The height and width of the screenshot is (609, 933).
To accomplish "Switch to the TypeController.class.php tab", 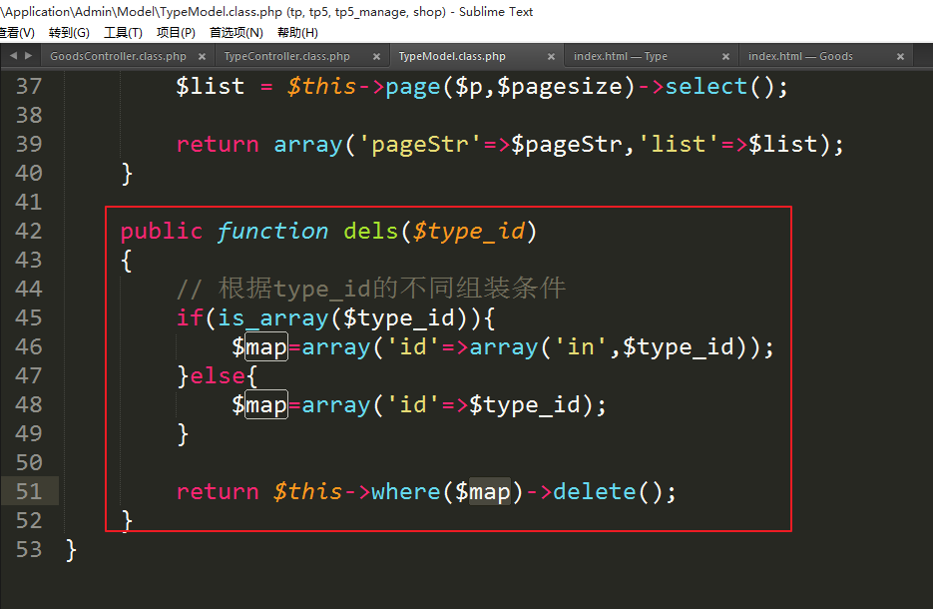I will click(x=287, y=57).
